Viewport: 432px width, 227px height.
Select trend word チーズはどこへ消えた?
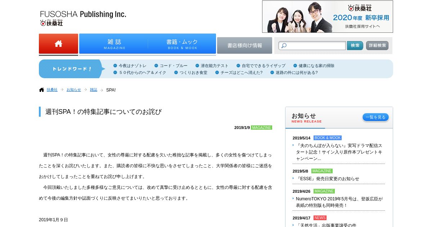click(x=242, y=72)
